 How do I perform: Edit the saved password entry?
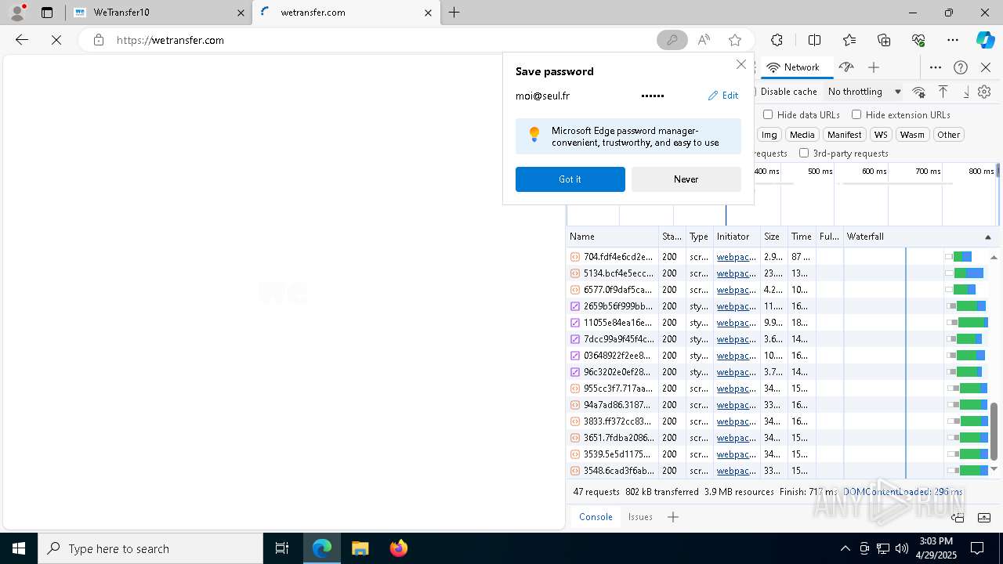(723, 96)
